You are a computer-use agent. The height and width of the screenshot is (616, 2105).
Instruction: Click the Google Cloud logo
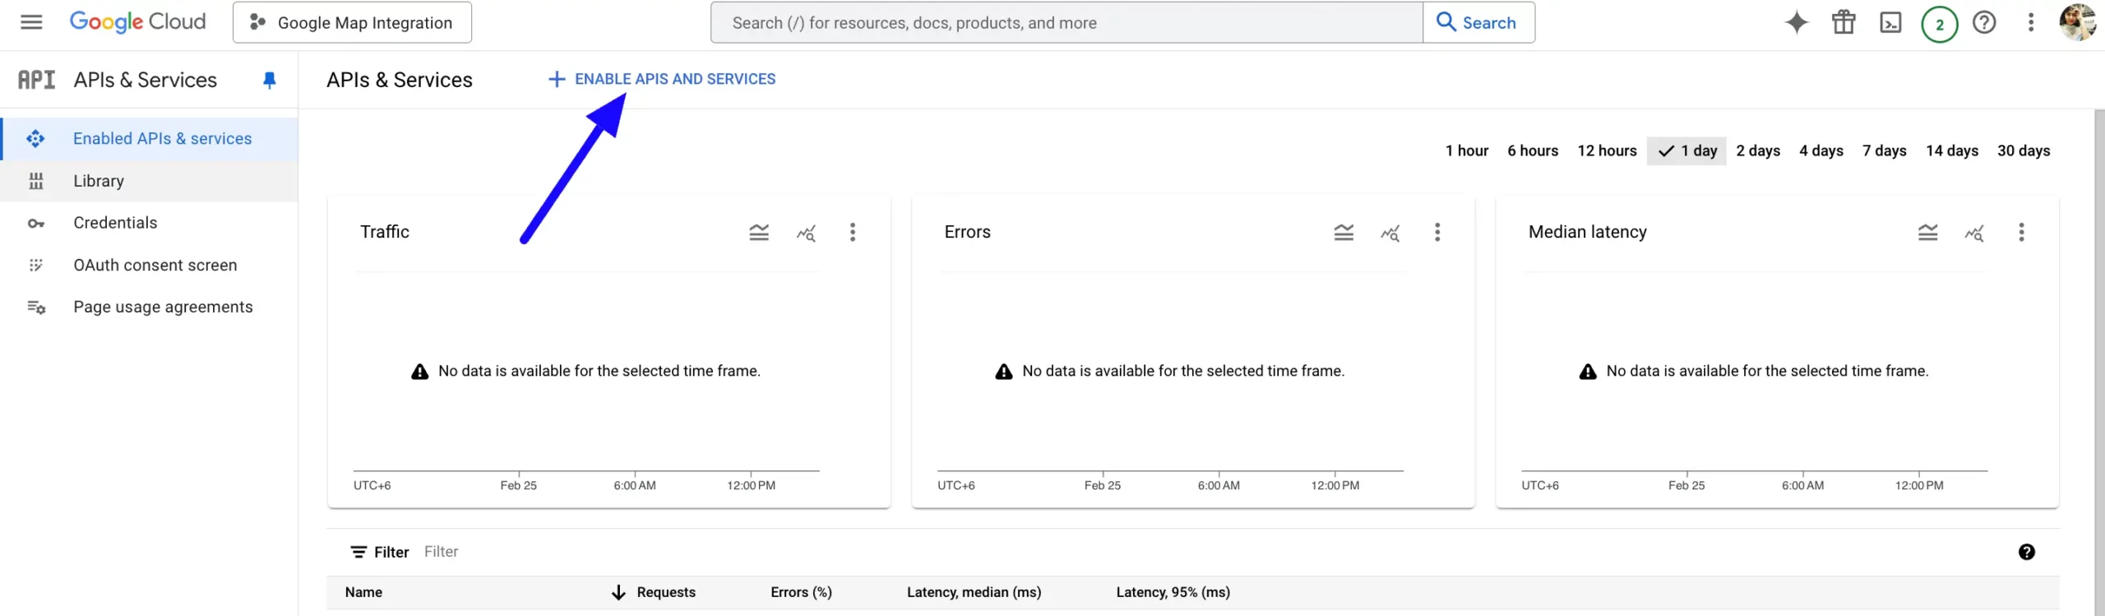137,22
